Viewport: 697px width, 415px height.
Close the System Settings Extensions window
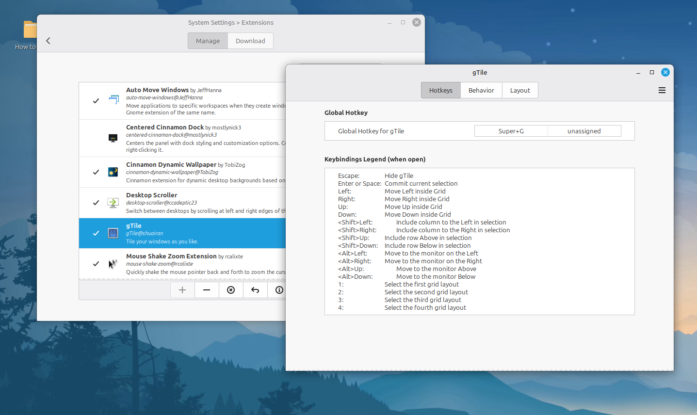[417, 22]
